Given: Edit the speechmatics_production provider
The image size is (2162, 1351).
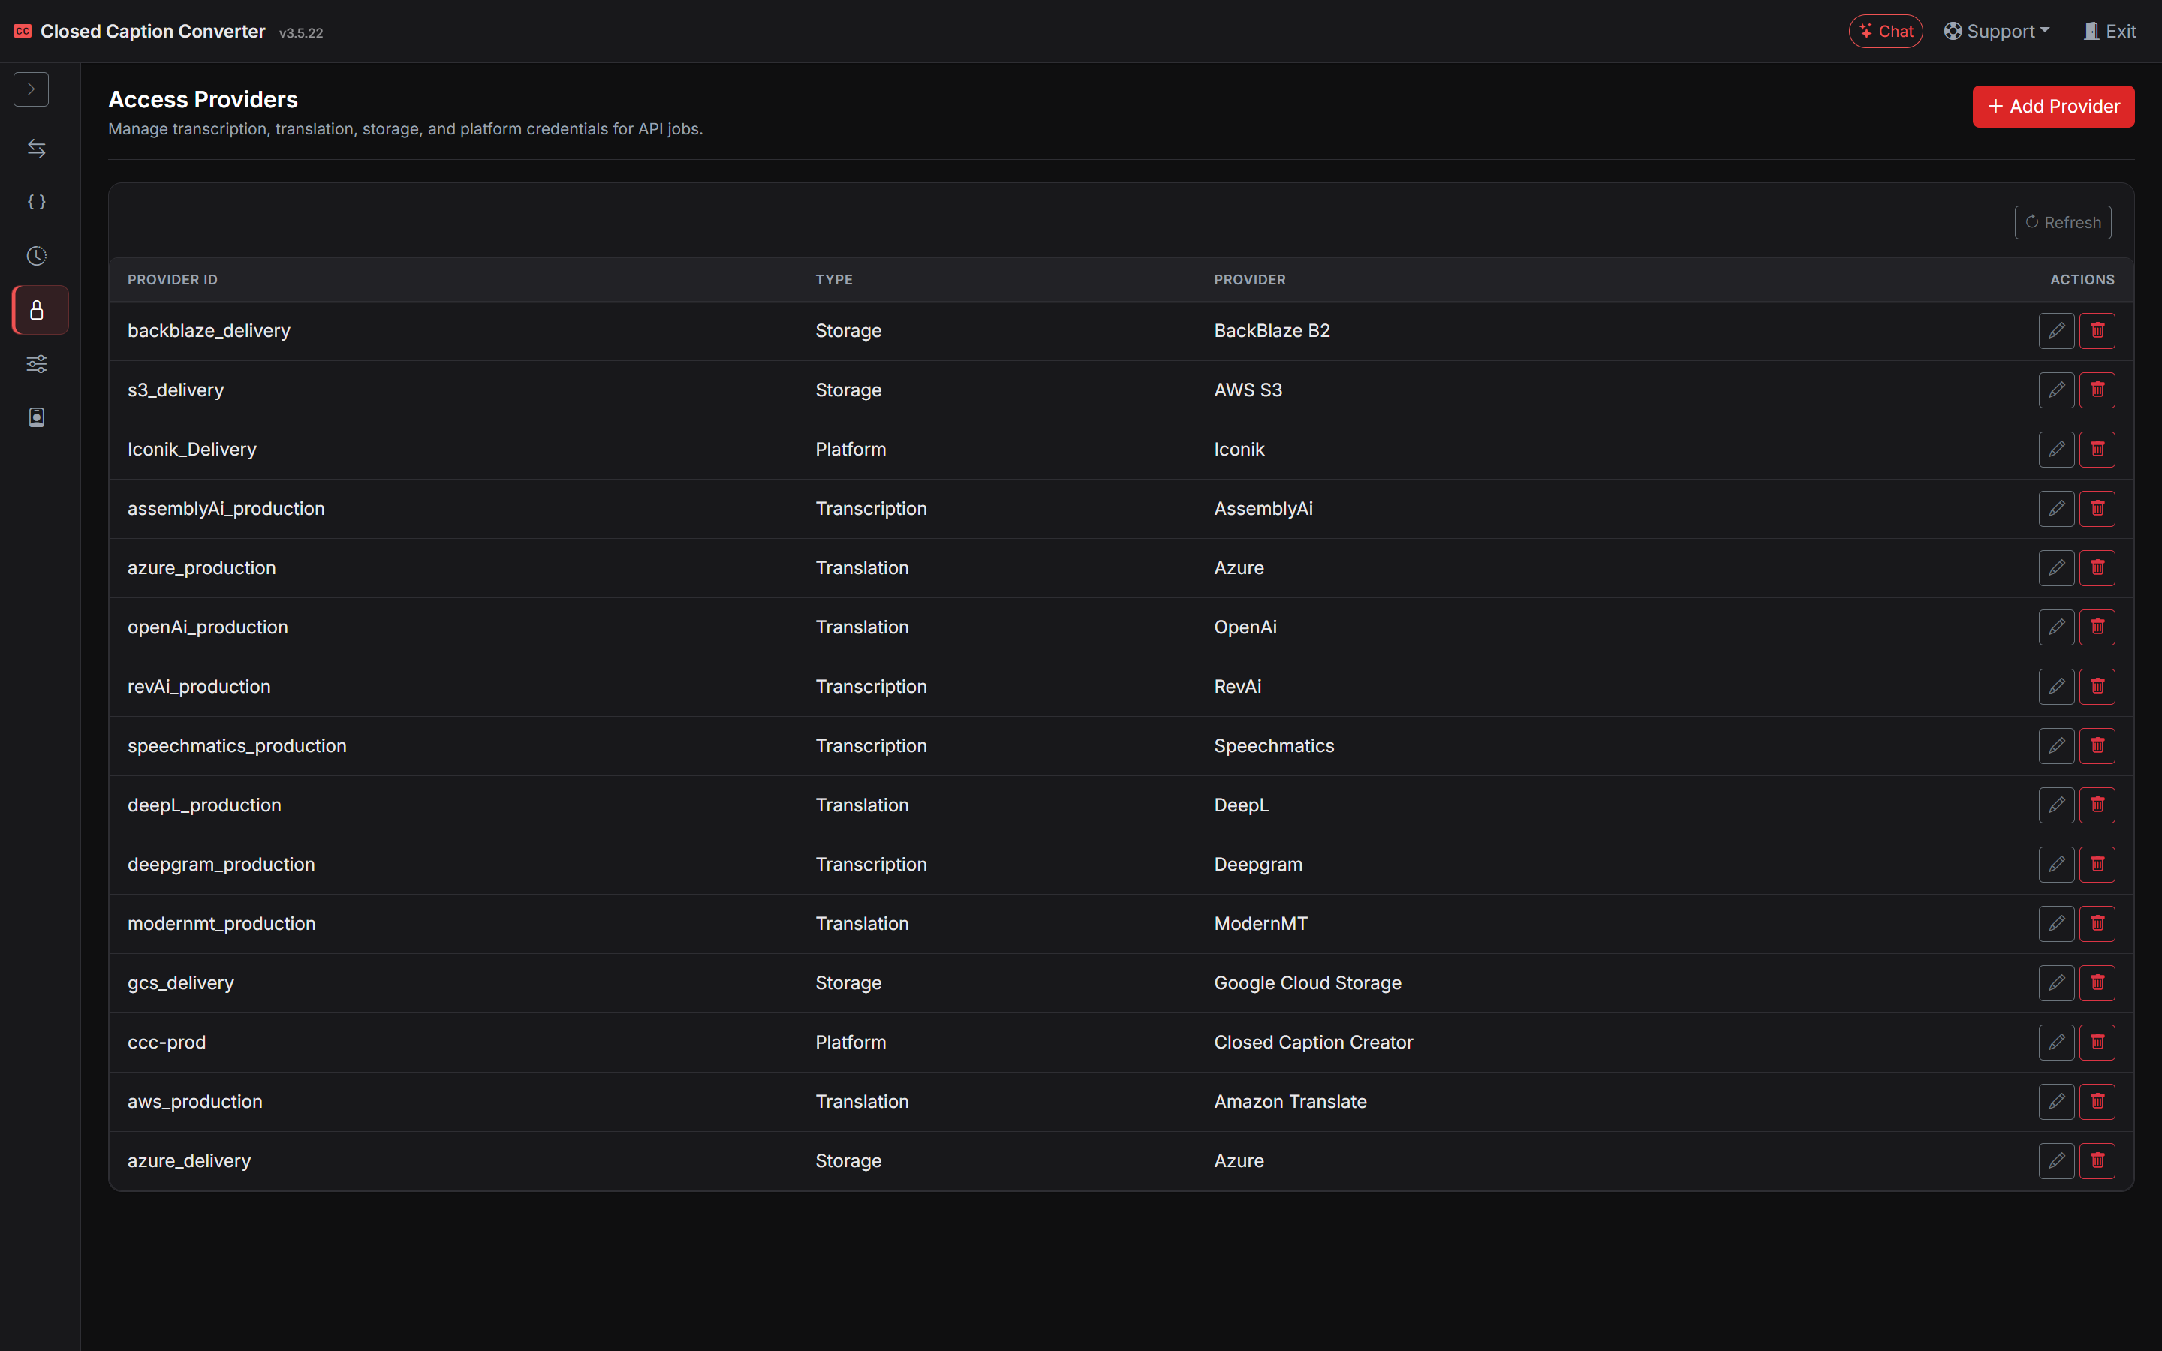Looking at the screenshot, I should (x=2055, y=746).
